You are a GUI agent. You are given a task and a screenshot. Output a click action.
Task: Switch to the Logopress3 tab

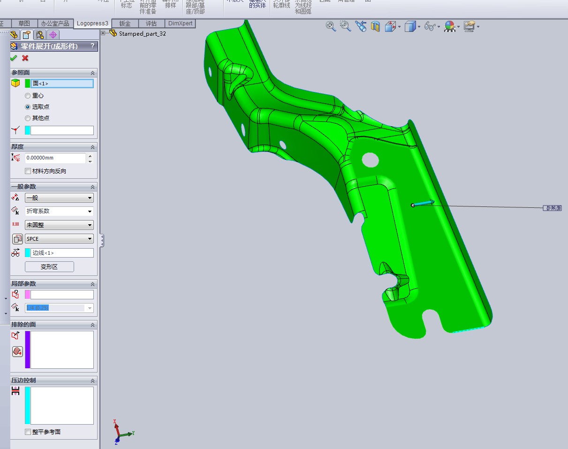[92, 23]
